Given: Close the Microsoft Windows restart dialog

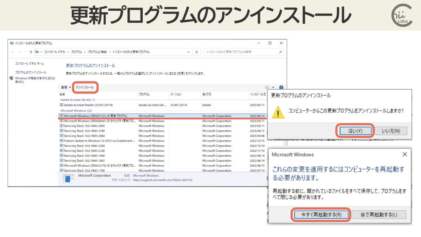Looking at the screenshot, I should point(405,154).
